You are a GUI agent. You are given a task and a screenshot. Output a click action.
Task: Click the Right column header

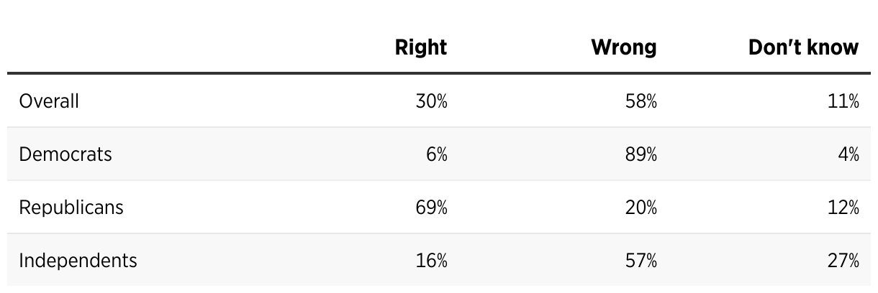421,47
